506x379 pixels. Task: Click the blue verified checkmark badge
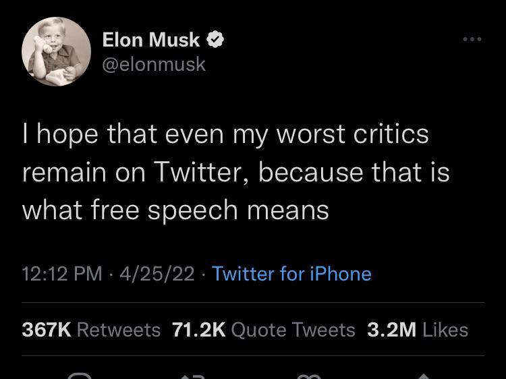pos(215,40)
